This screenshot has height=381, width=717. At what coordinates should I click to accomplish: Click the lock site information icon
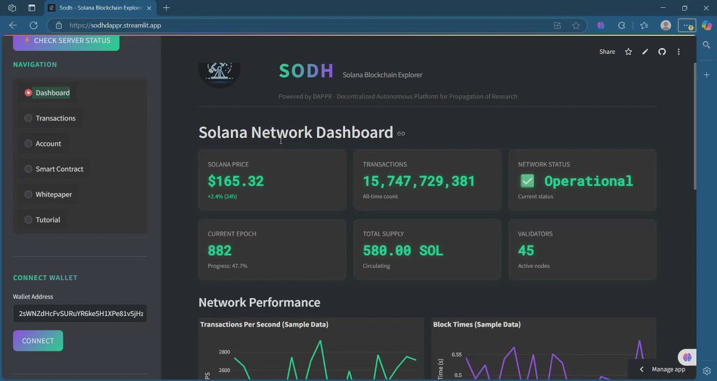coord(58,25)
